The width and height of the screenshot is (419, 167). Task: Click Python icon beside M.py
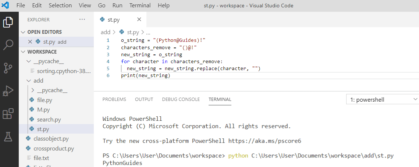[32, 110]
